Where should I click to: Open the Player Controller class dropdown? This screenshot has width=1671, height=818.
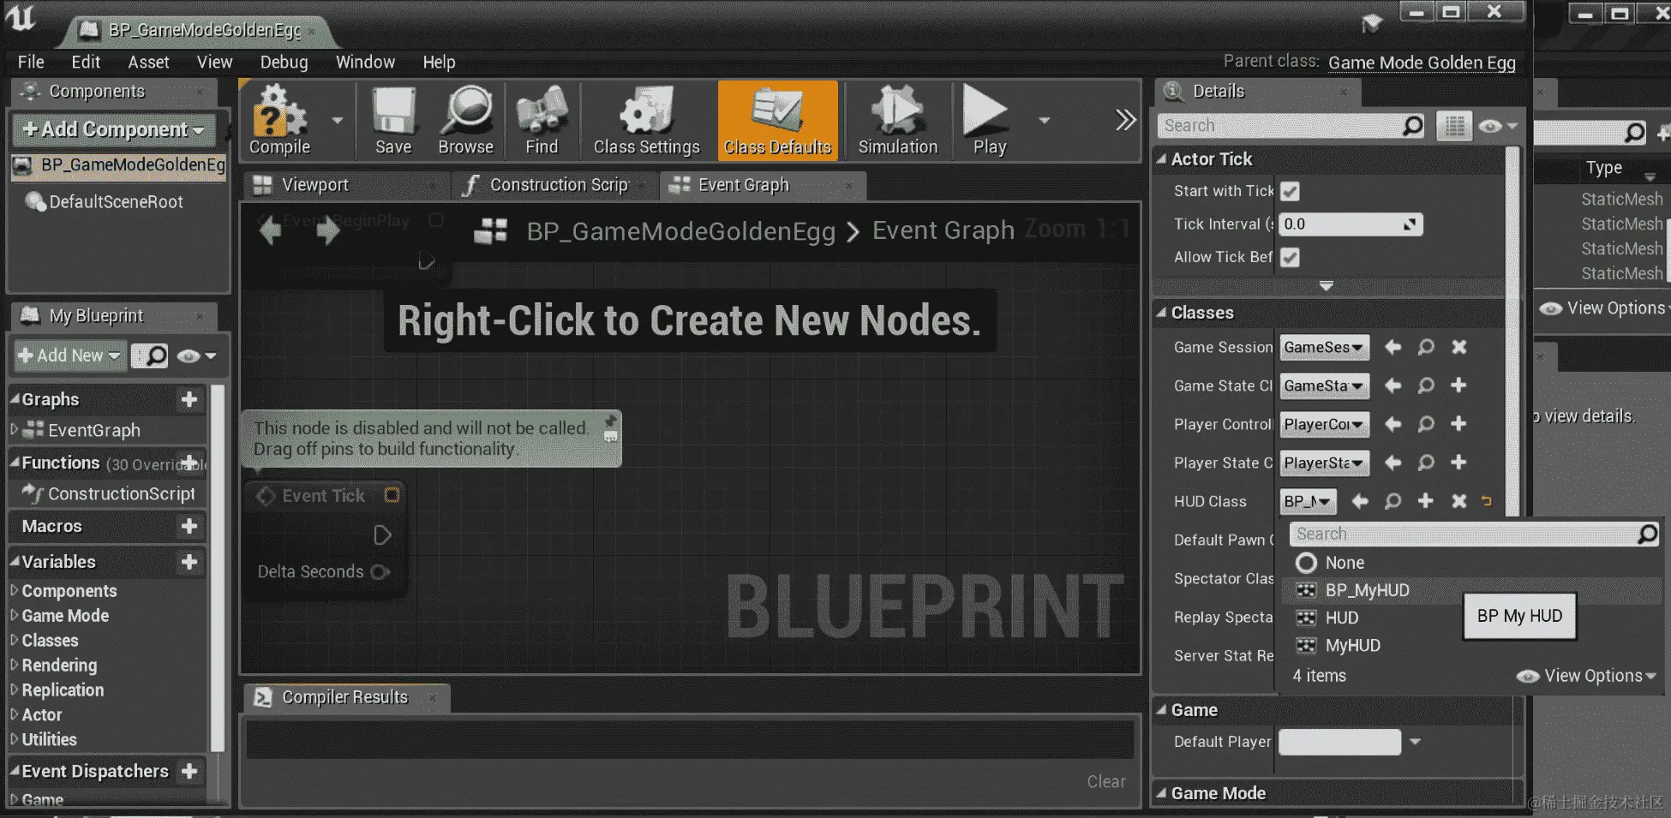1324,424
